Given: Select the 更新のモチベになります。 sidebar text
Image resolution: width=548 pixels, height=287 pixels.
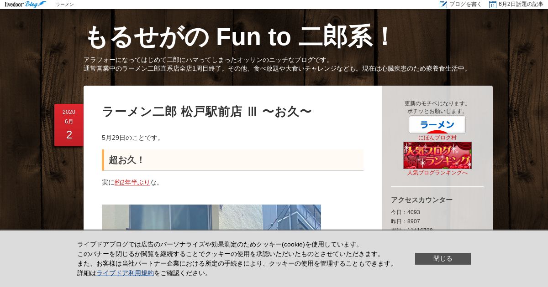Looking at the screenshot, I should (437, 103).
